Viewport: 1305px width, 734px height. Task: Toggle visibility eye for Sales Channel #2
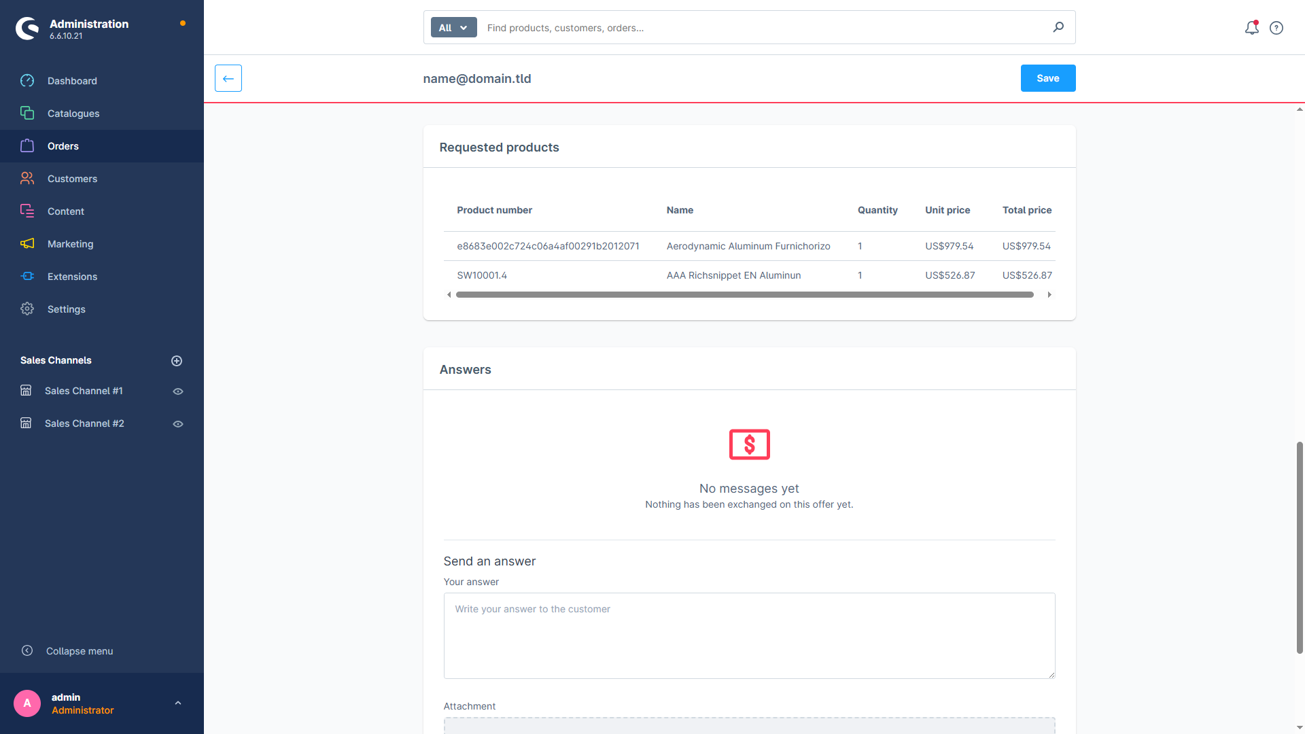[x=178, y=424]
